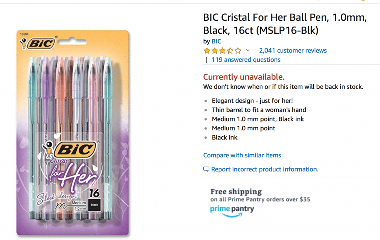Image resolution: width=380 pixels, height=240 pixels.
Task: Click the Black ink bullet point
Action: tap(225, 137)
